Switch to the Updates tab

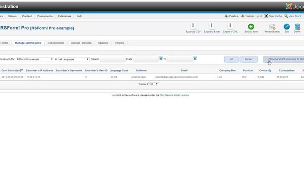tap(103, 43)
